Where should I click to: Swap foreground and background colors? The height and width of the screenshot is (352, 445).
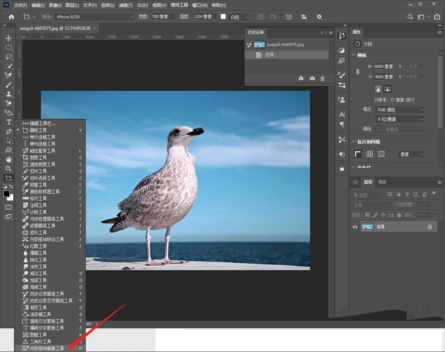tap(11, 187)
